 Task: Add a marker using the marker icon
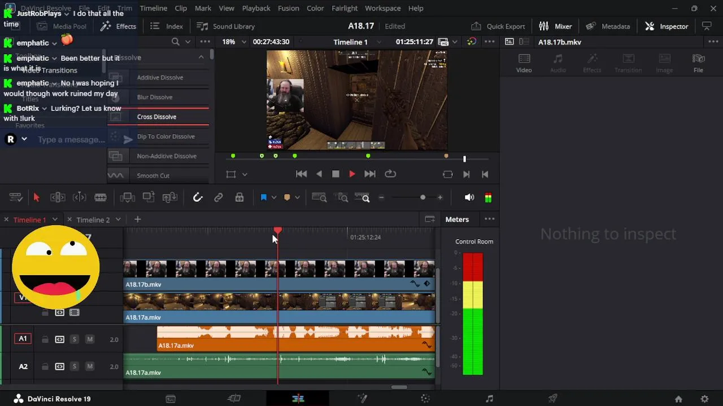[287, 197]
